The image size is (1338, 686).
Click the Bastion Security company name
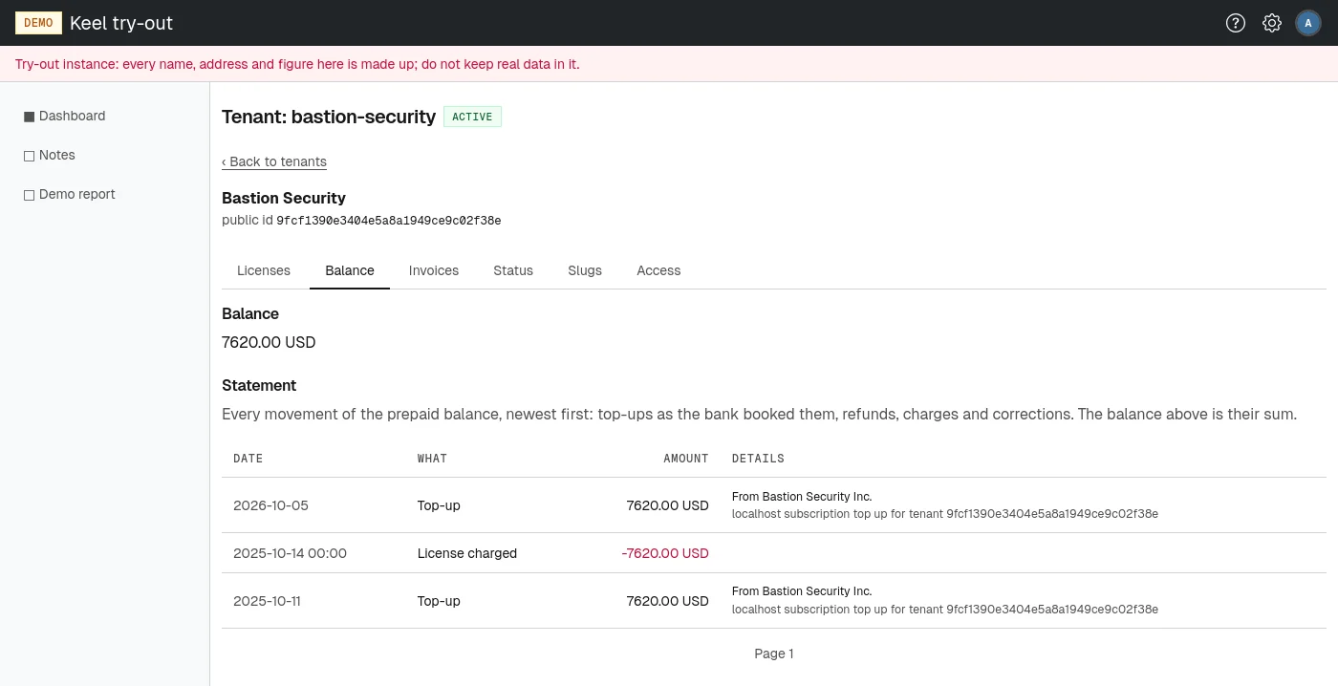point(284,198)
